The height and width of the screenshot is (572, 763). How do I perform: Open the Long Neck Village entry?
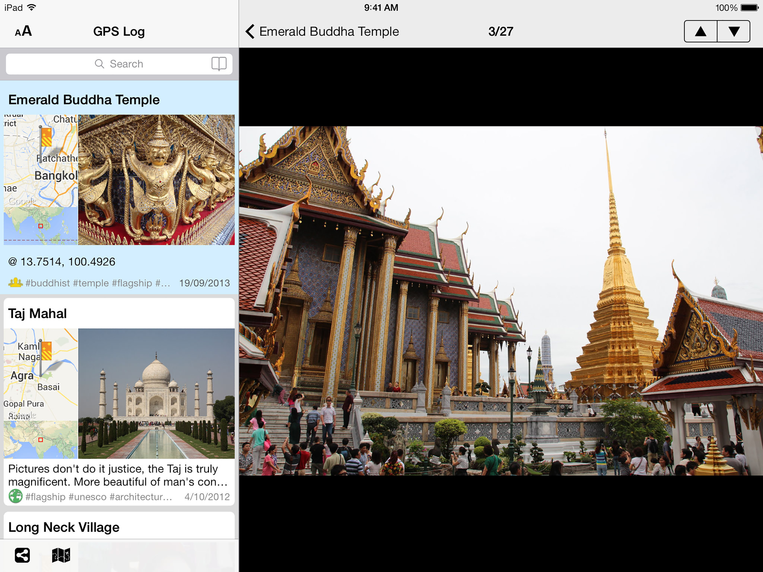(x=64, y=527)
